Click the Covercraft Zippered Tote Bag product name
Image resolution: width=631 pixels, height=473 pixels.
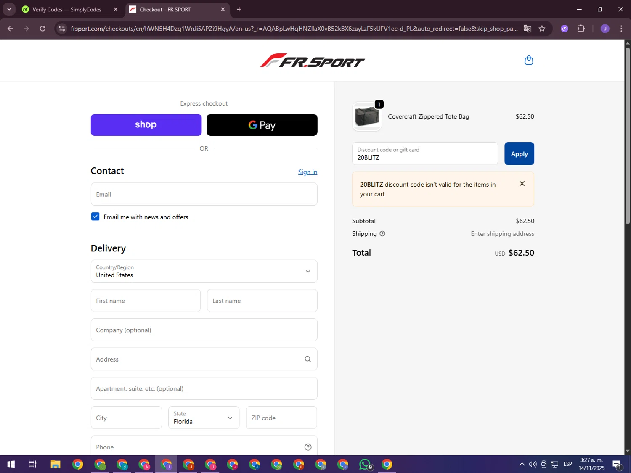pyautogui.click(x=428, y=116)
